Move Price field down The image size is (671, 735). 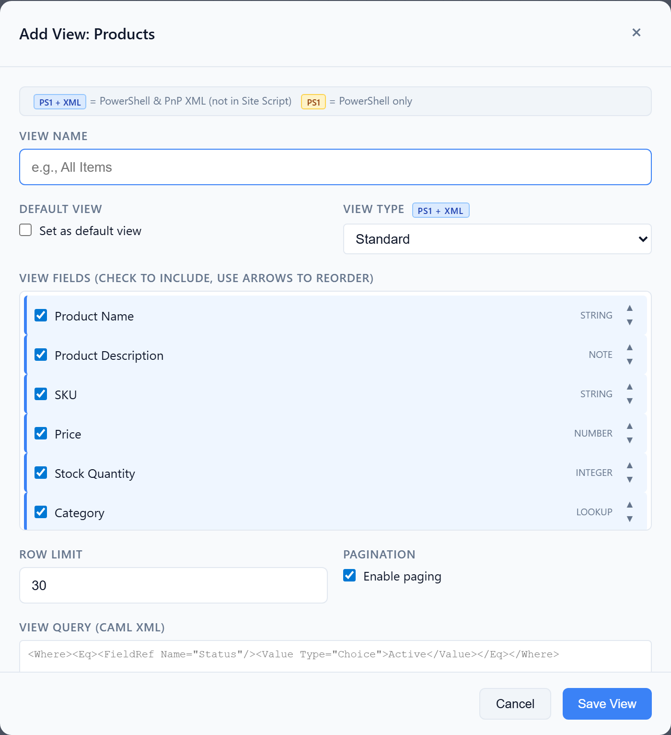tap(630, 440)
